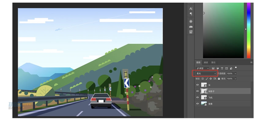Hide the 飞机 layer with eye icon
The width and height of the screenshot is (266, 120).
pyautogui.click(x=198, y=98)
